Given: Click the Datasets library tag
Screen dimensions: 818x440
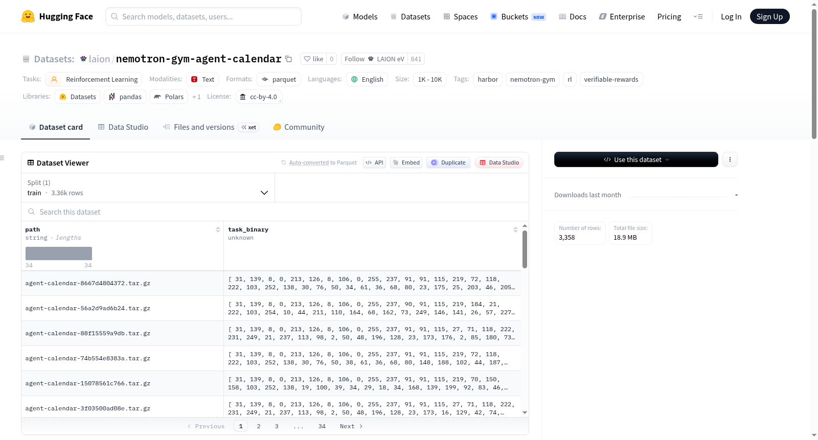Looking at the screenshot, I should pos(78,97).
